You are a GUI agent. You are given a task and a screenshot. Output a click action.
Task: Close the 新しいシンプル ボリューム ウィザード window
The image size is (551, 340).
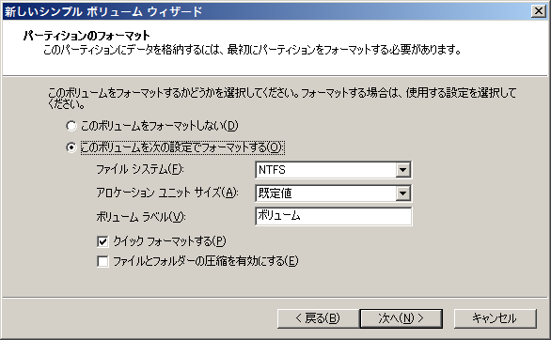click(x=539, y=11)
